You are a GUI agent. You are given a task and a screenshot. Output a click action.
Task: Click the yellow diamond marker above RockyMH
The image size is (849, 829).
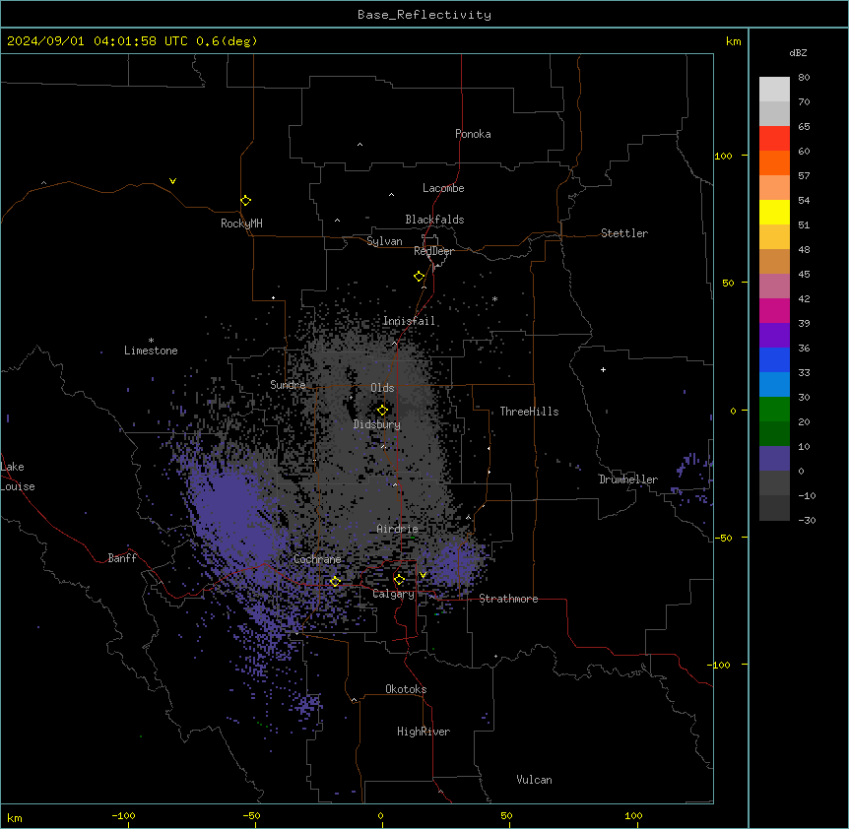point(245,201)
